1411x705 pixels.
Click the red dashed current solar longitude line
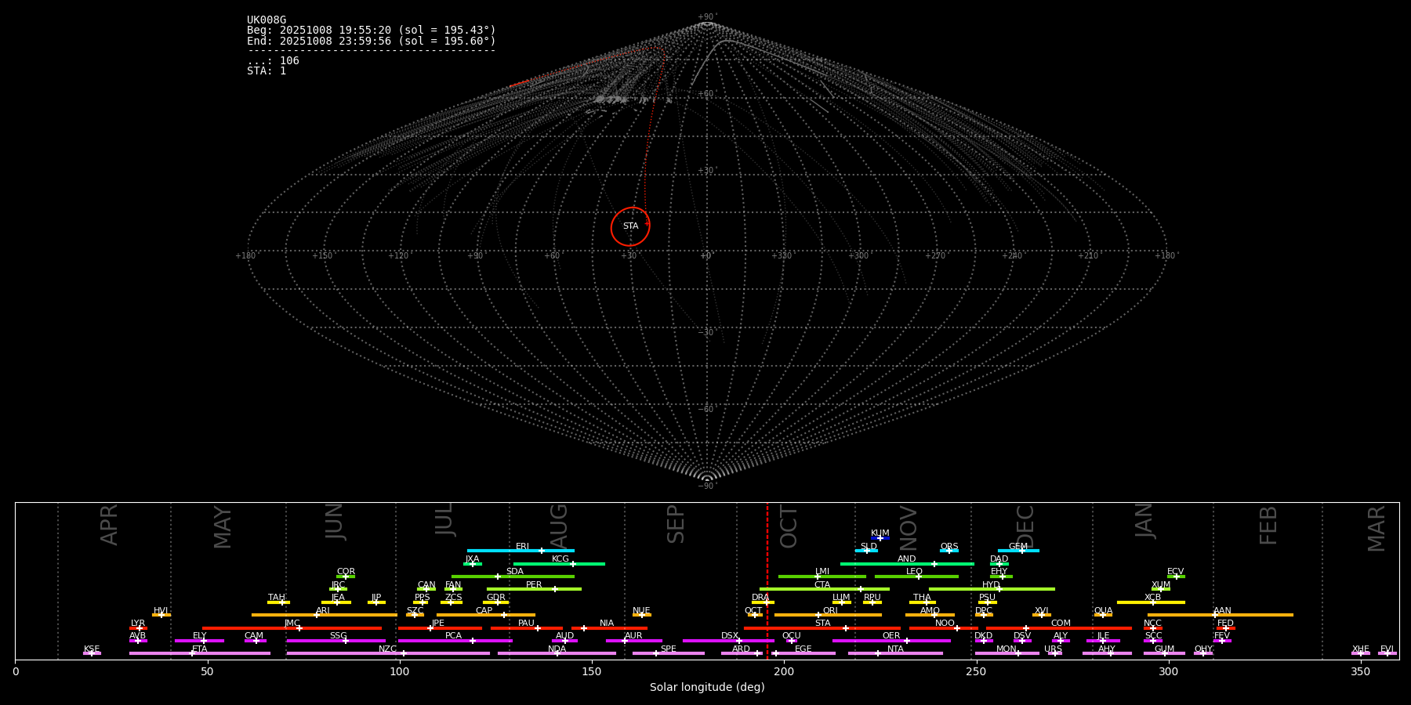(767, 580)
